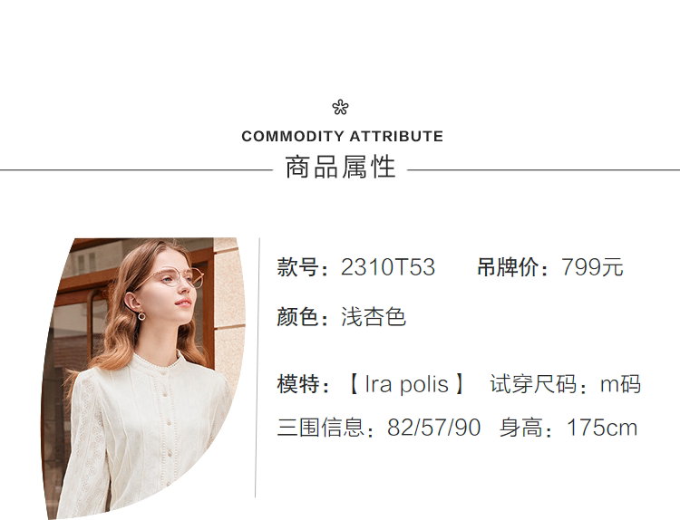Select the 商品属性 title text
The height and width of the screenshot is (520, 680).
(x=340, y=168)
